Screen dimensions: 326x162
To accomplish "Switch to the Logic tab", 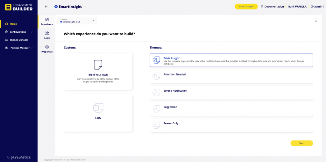I will coord(47,35).
